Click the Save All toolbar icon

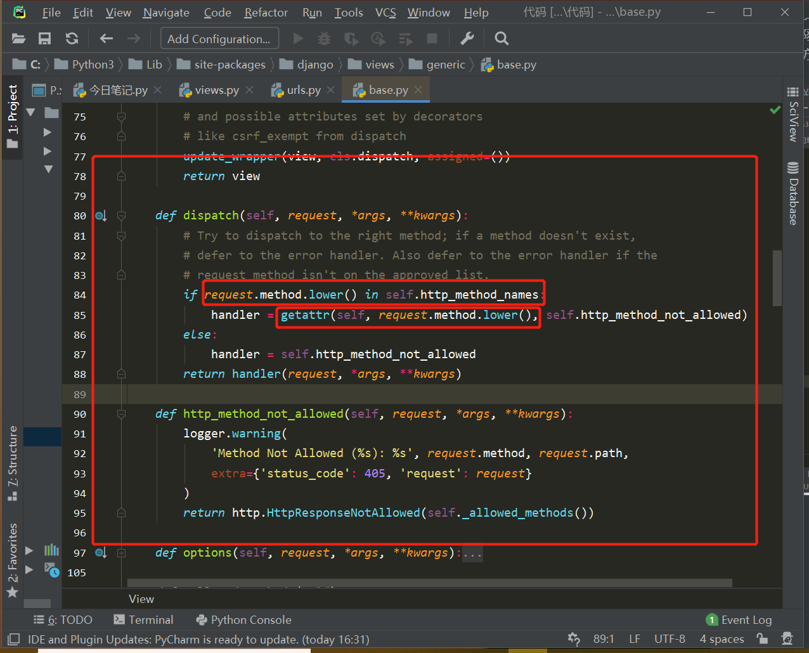tap(45, 39)
